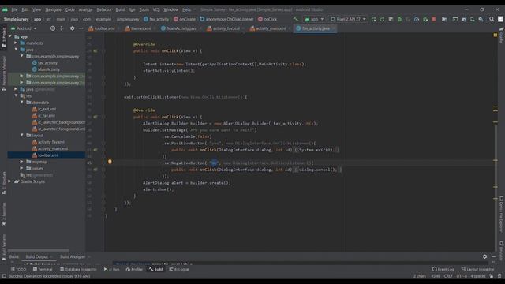Open the File menu
This screenshot has width=505, height=284.
tap(14, 9)
